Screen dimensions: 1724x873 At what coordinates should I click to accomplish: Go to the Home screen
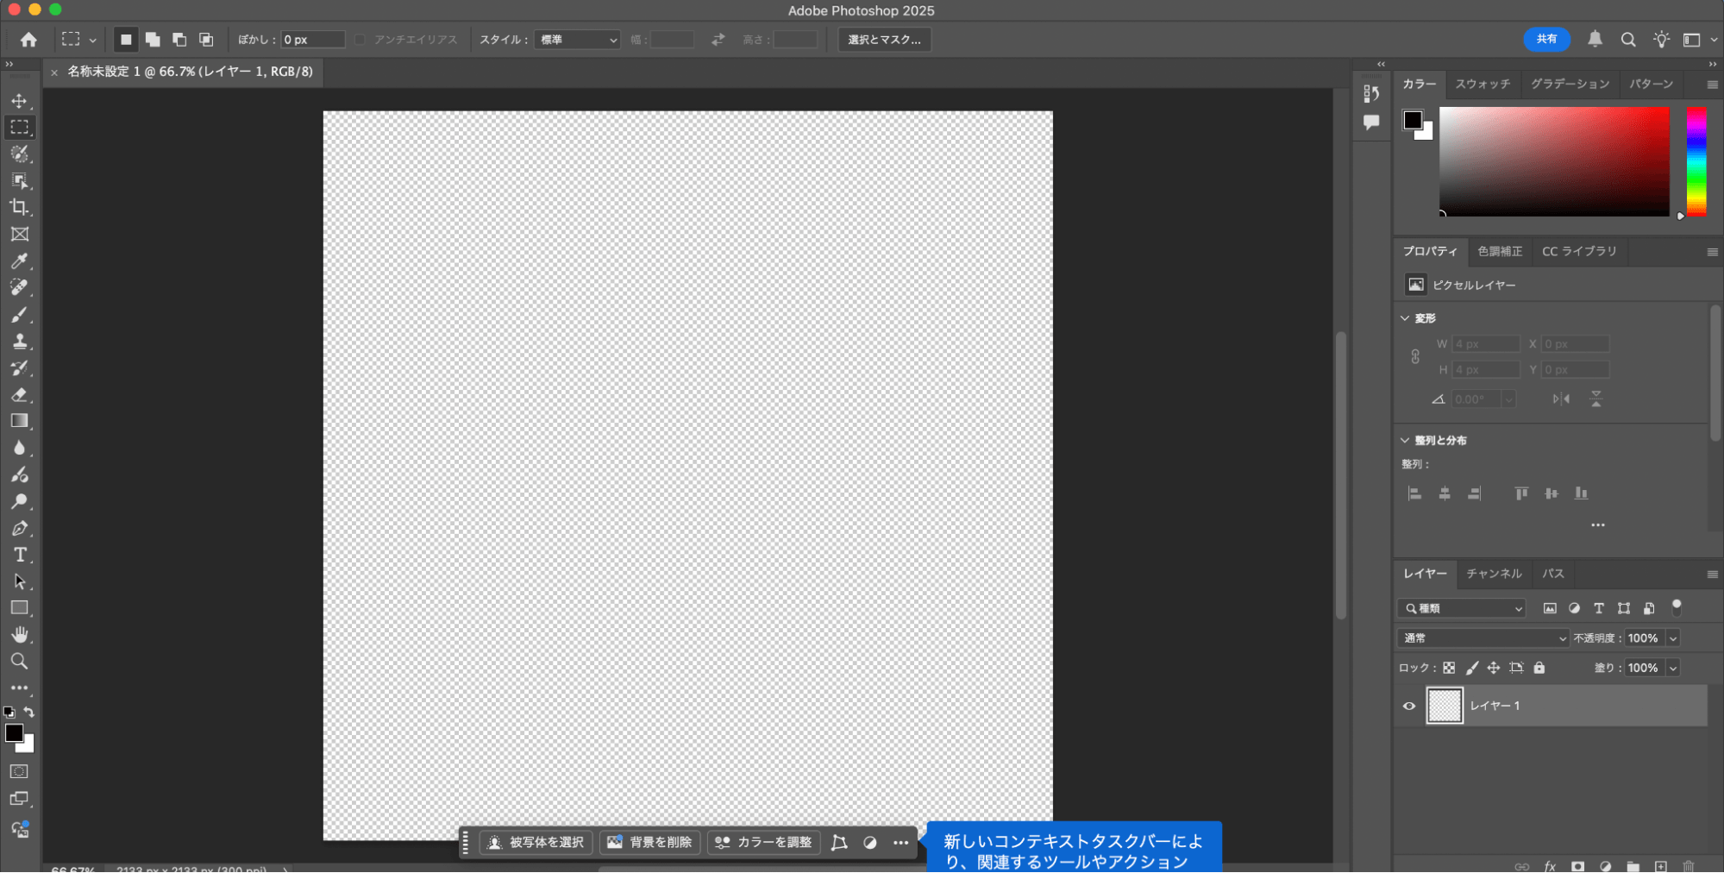coord(28,40)
